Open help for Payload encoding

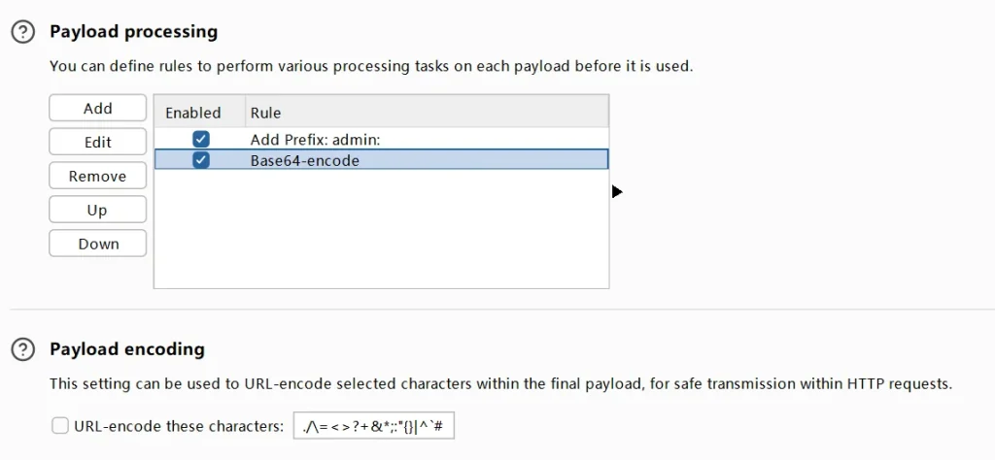(x=22, y=349)
